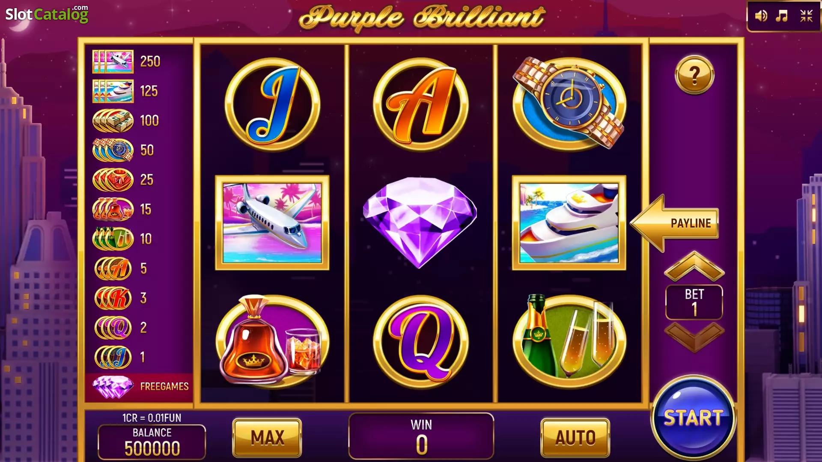The width and height of the screenshot is (822, 462).
Task: Click the champagne glasses symbol on reel three
Action: coord(569,340)
